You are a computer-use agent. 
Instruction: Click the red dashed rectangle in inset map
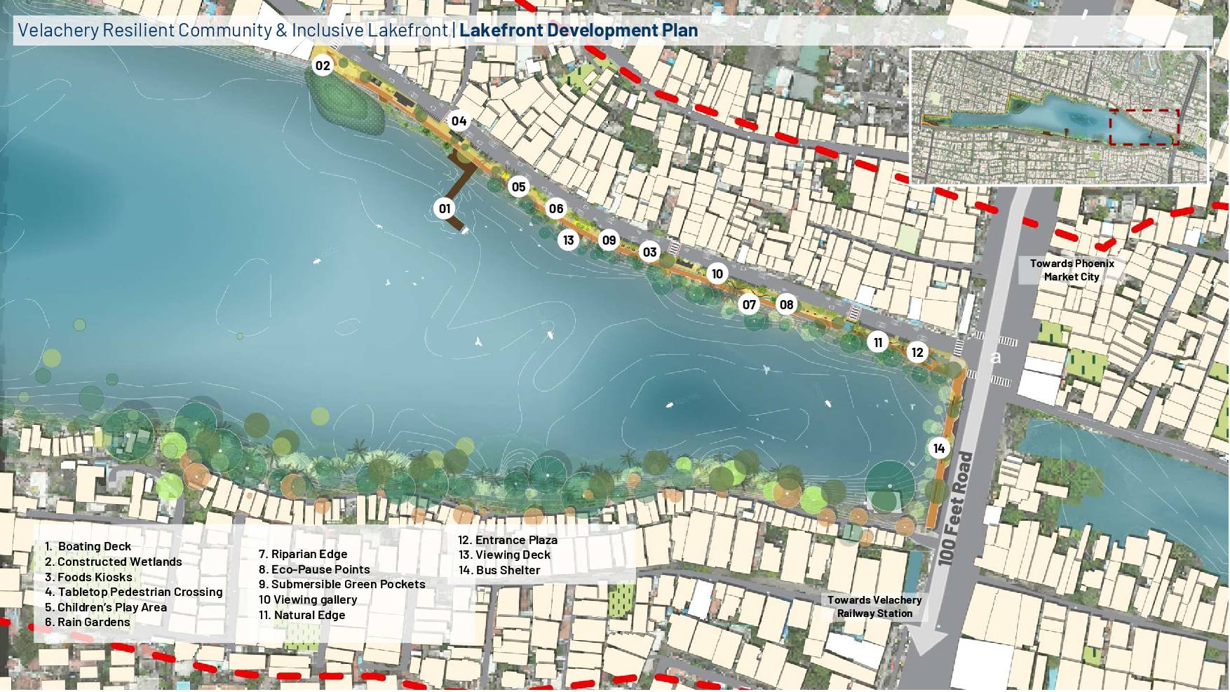[1144, 127]
